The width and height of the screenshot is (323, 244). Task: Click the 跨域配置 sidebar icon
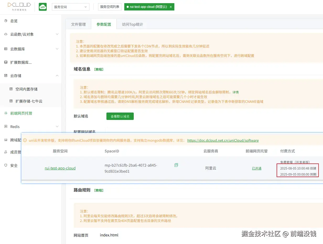click(6, 140)
